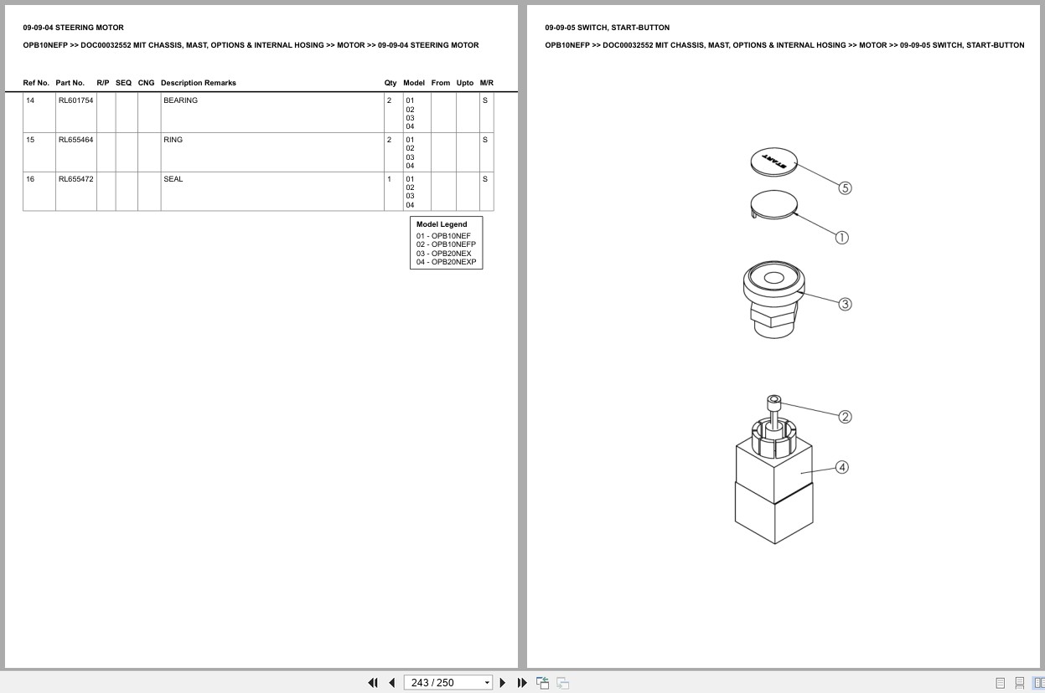This screenshot has width=1045, height=693.
Task: Click callout number 1 in diagram
Action: coord(842,238)
